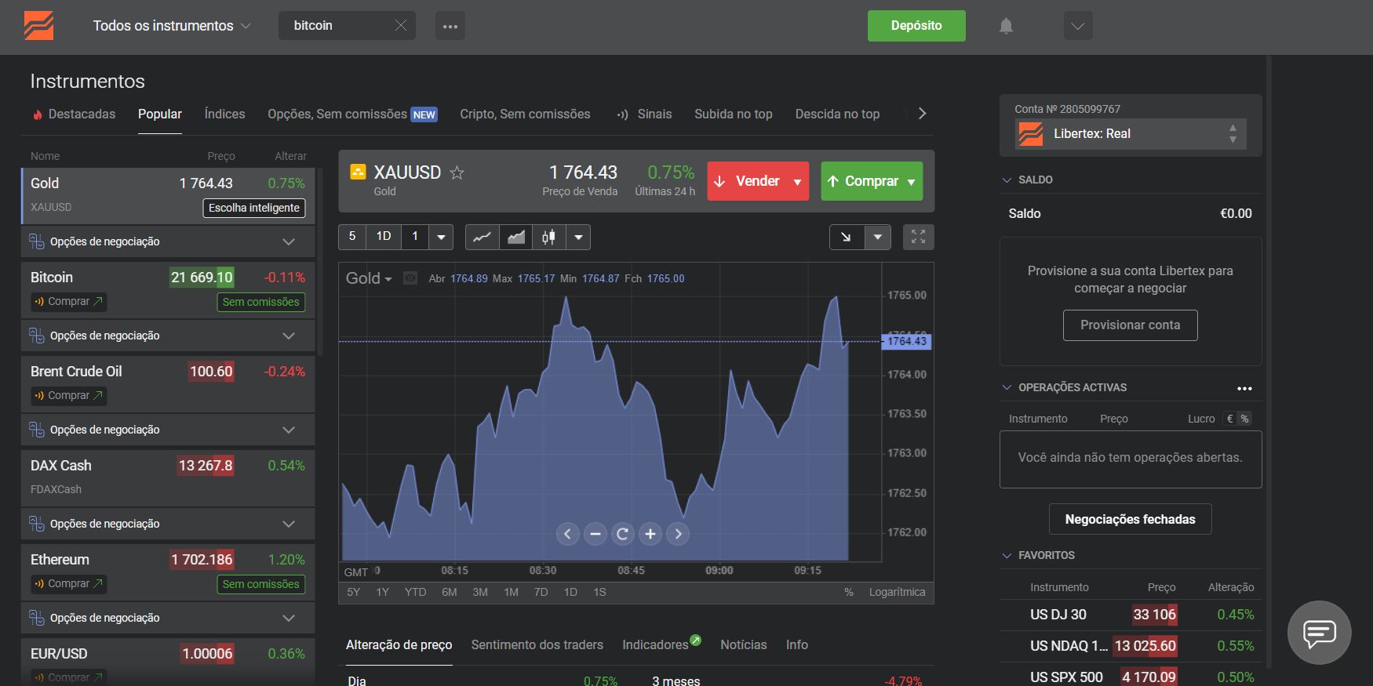The height and width of the screenshot is (686, 1373).
Task: Zoom out chart with minus button
Action: point(595,534)
